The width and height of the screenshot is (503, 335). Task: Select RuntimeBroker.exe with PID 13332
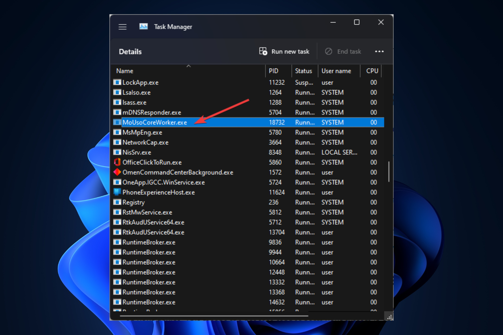pyautogui.click(x=149, y=282)
